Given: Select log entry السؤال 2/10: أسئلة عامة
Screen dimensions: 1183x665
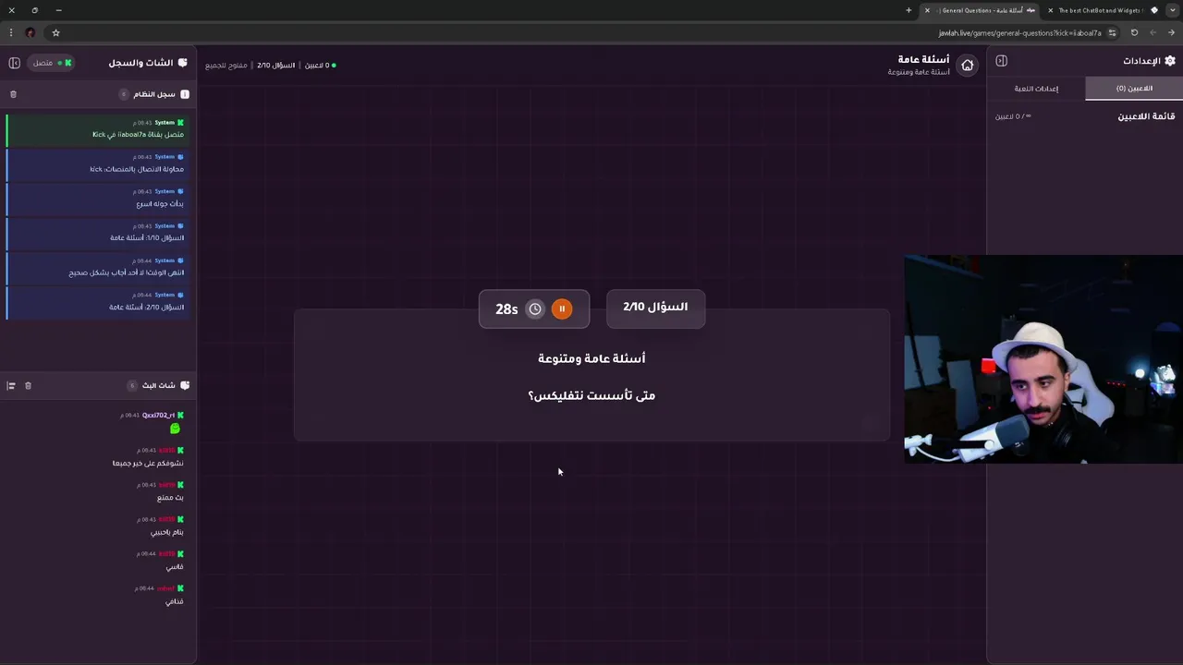Looking at the screenshot, I should coord(98,301).
